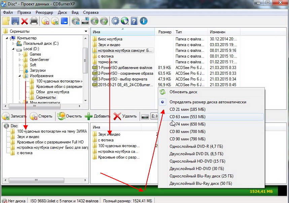This screenshot has width=289, height=203.
Task: Click the folder tree's horizontal scrollbar thumb
Action: [35, 106]
